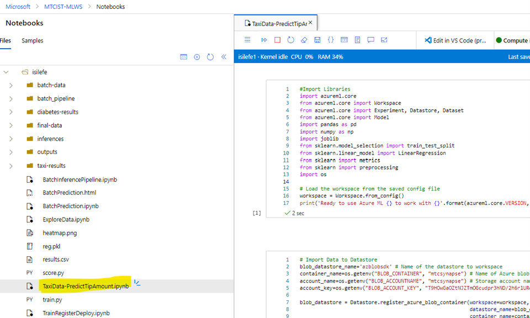The height and width of the screenshot is (318, 530).
Task: Click green compute status indicator
Action: (499, 40)
